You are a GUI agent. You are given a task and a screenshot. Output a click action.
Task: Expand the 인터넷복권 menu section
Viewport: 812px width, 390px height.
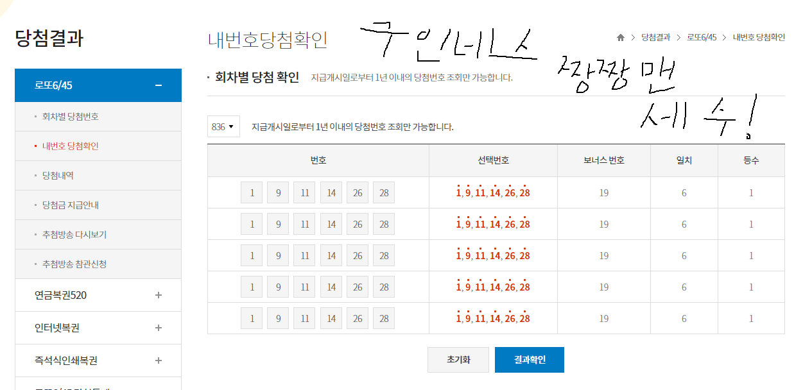pos(159,328)
